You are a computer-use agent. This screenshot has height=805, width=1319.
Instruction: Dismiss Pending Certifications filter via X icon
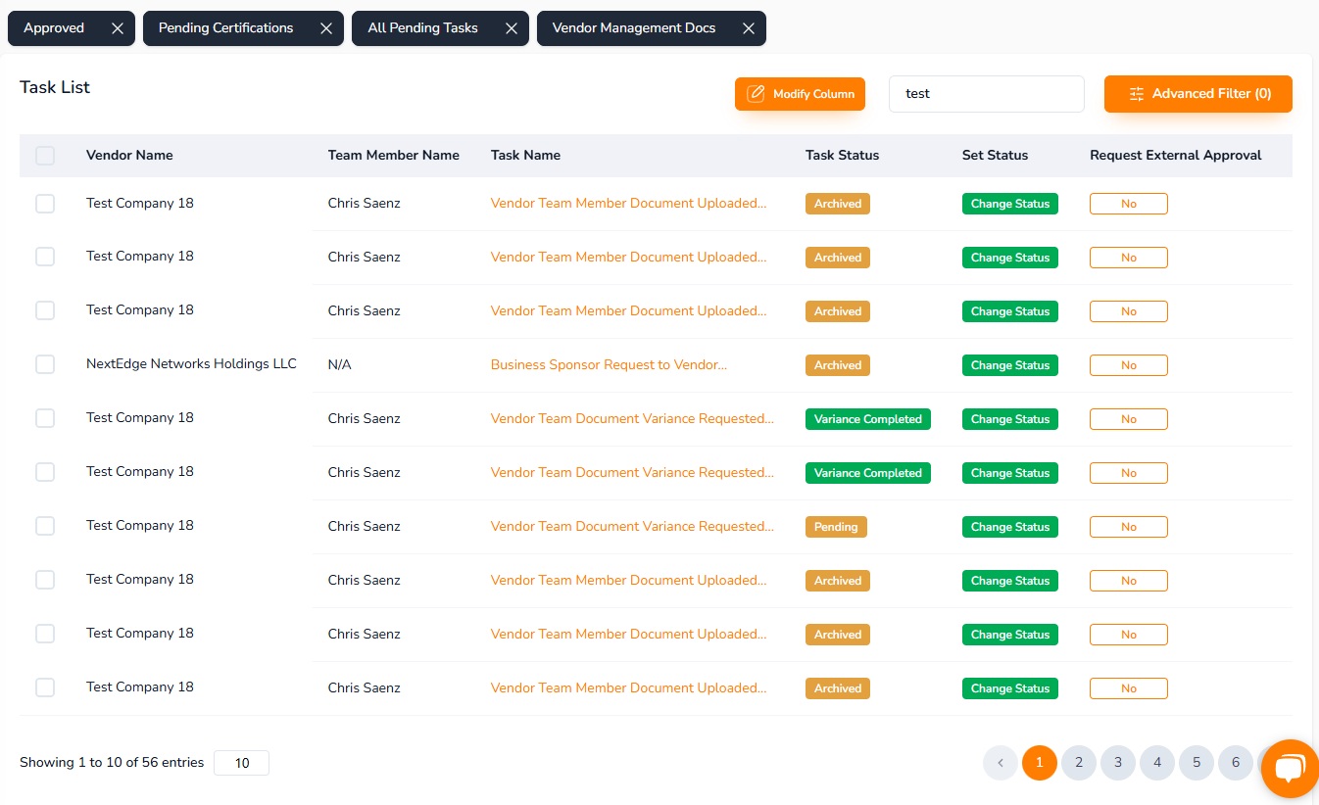(325, 28)
